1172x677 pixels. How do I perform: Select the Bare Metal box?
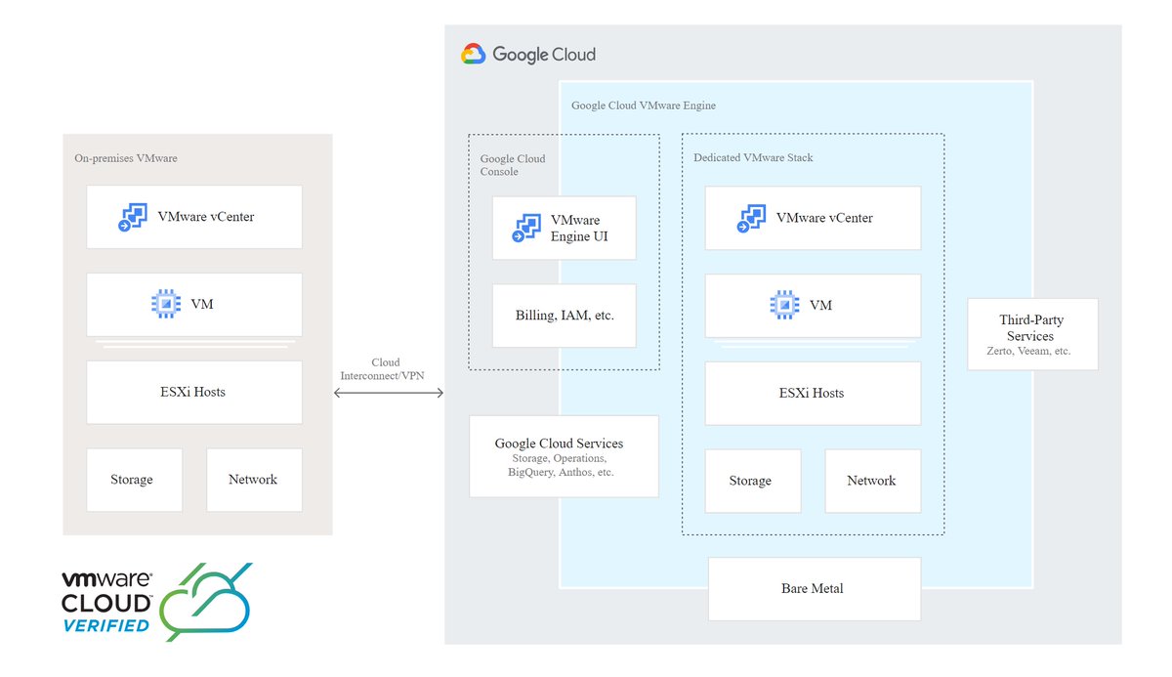click(814, 588)
